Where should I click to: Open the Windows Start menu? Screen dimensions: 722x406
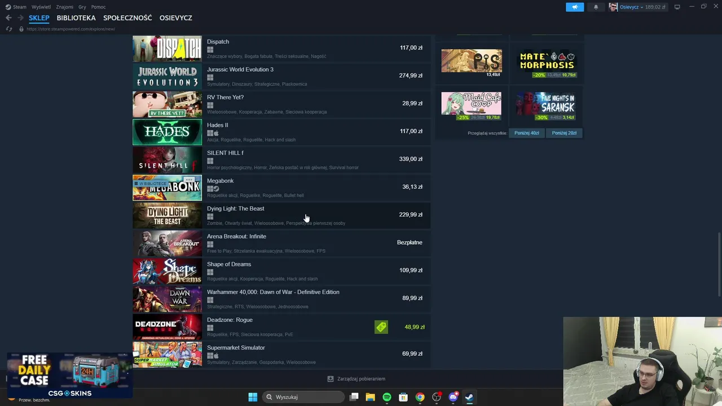253,397
